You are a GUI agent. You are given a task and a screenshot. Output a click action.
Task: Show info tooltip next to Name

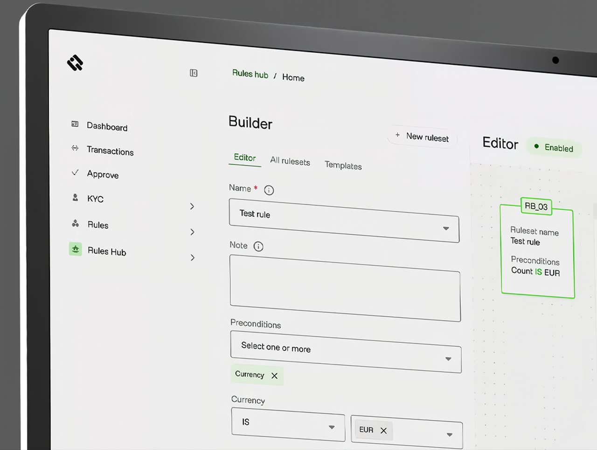pyautogui.click(x=269, y=190)
